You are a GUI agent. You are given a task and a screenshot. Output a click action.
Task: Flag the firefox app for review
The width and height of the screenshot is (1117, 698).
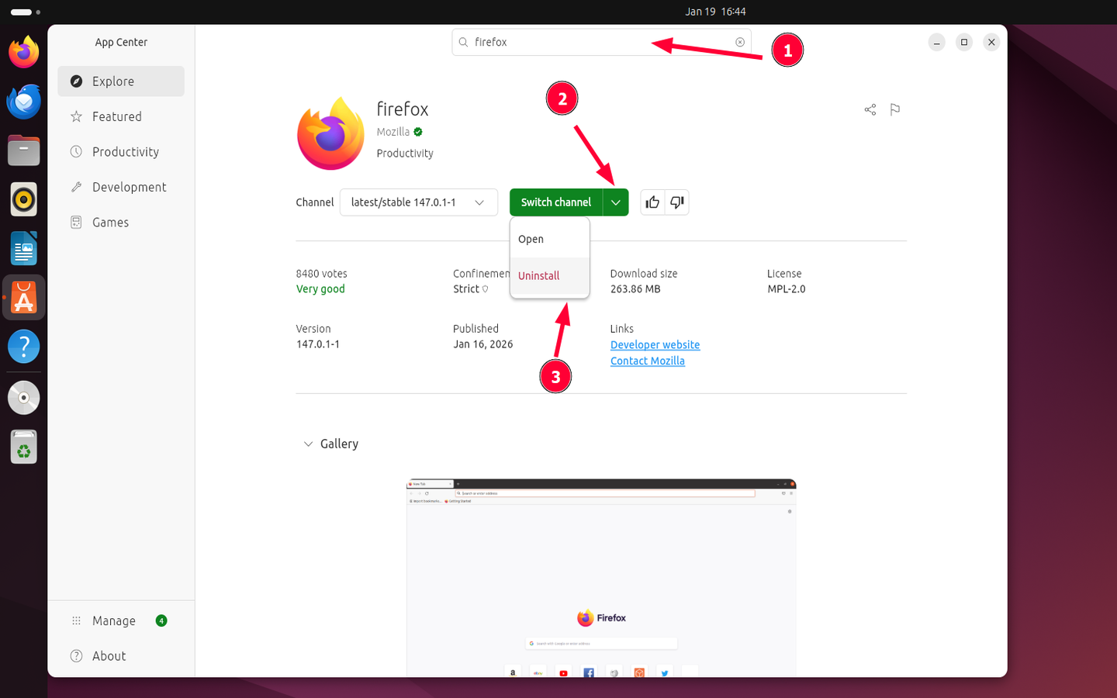coord(895,109)
